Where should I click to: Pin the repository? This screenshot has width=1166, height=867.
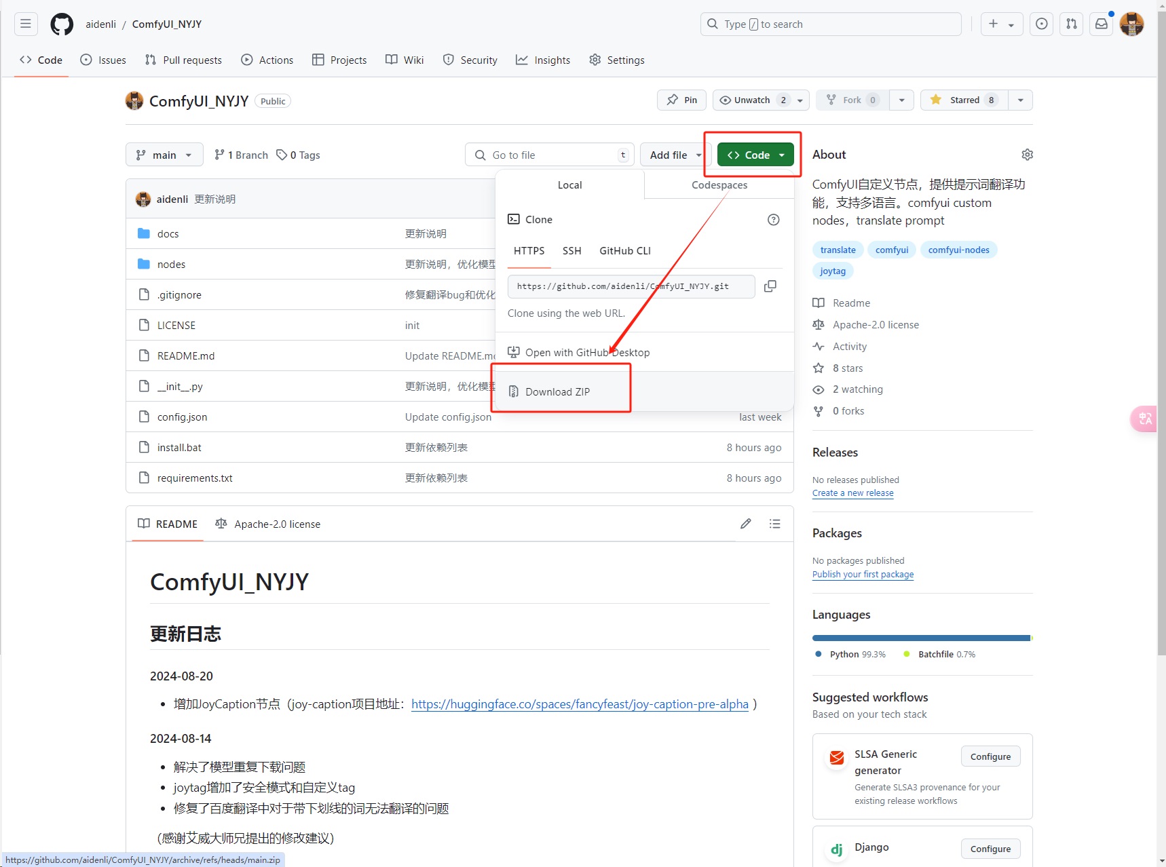[681, 100]
